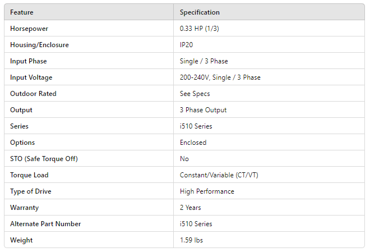Click the High Performance value
This screenshot has height=252, width=370.
pyautogui.click(x=207, y=191)
